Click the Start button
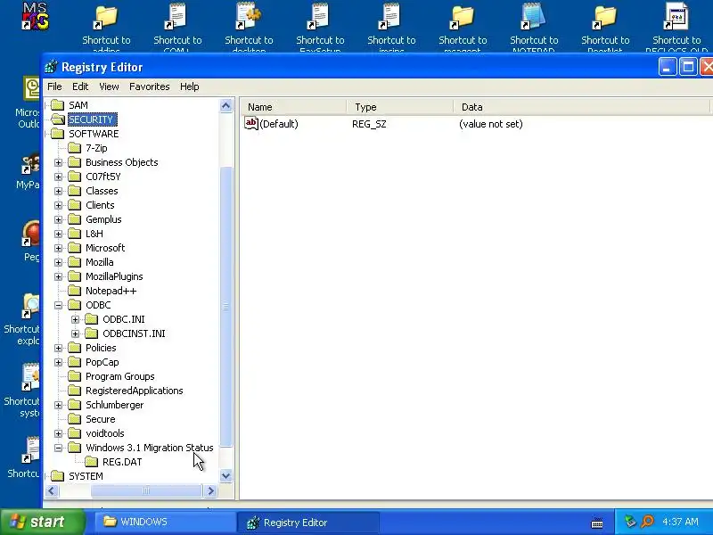 [43, 522]
